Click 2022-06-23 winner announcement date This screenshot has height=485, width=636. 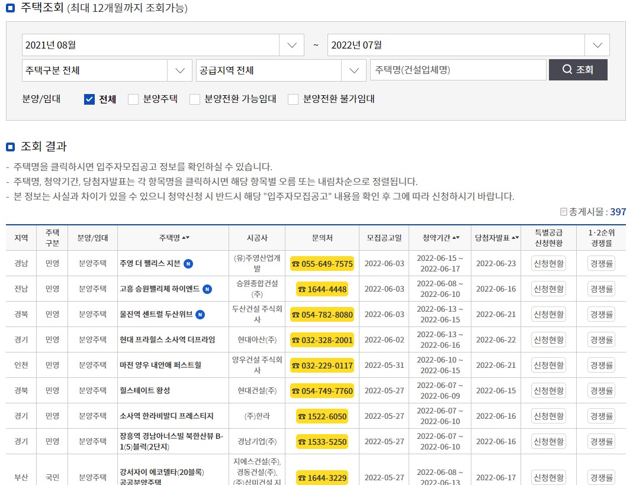[x=496, y=264]
